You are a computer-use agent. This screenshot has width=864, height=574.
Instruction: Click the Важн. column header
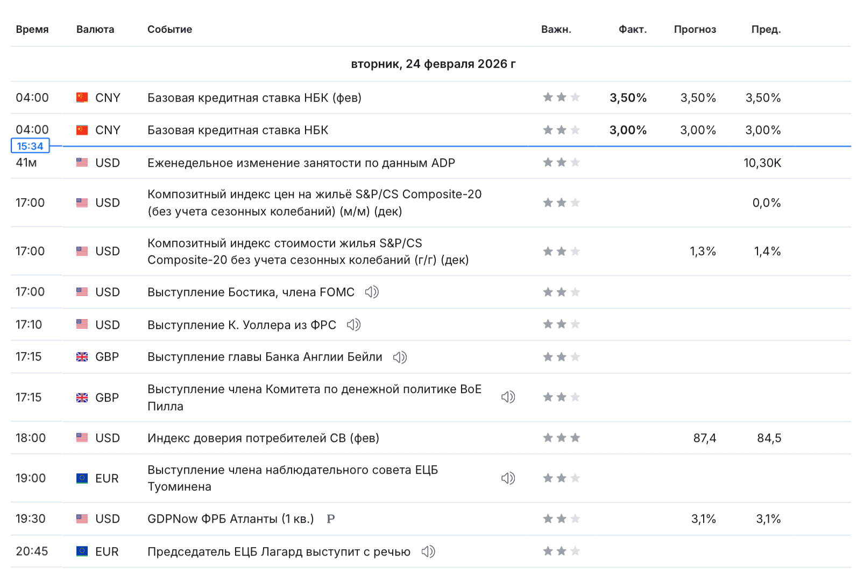click(556, 30)
